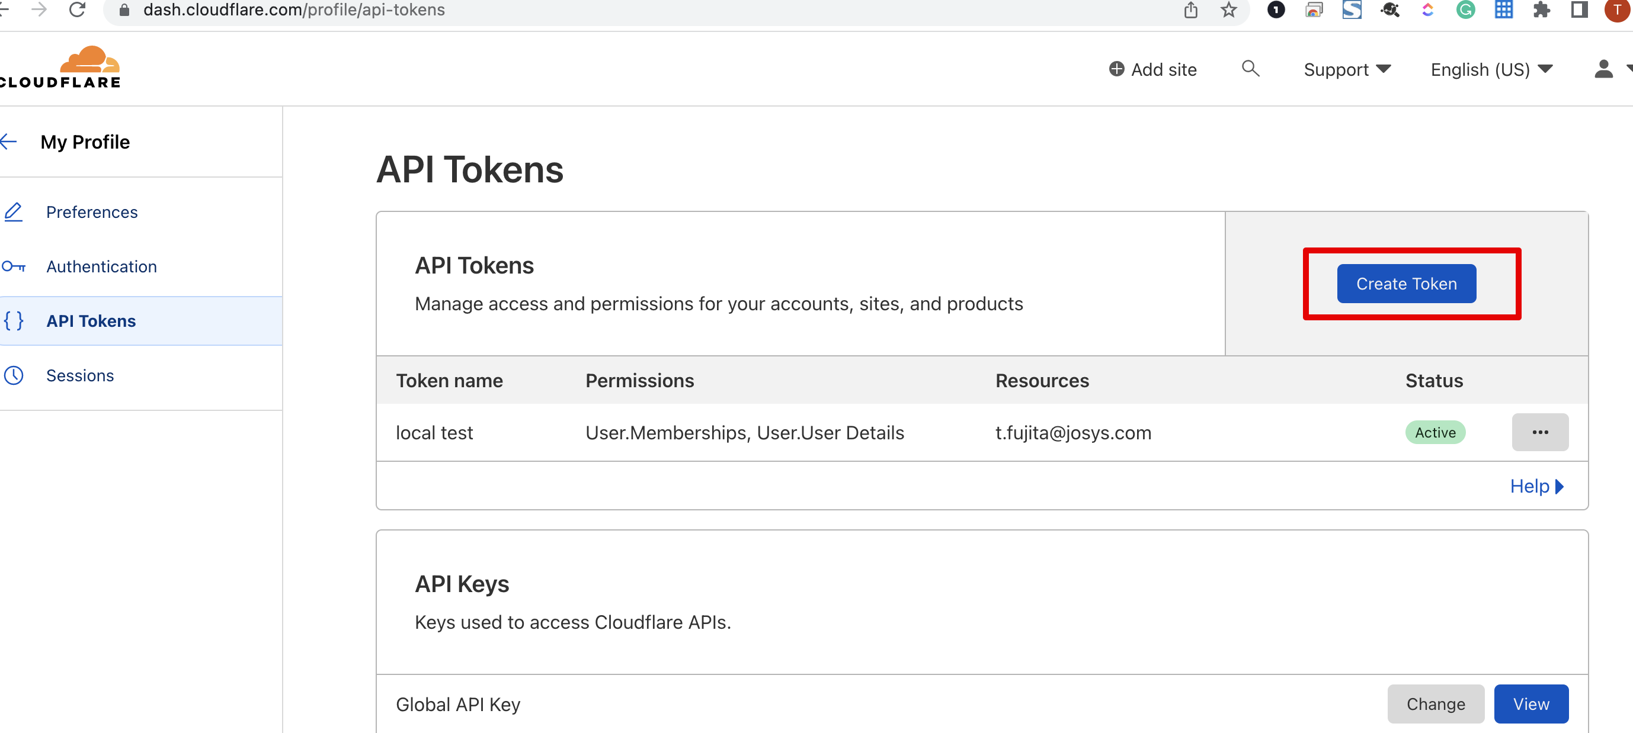Open the browser extensions puzzle icon

pos(1541,9)
